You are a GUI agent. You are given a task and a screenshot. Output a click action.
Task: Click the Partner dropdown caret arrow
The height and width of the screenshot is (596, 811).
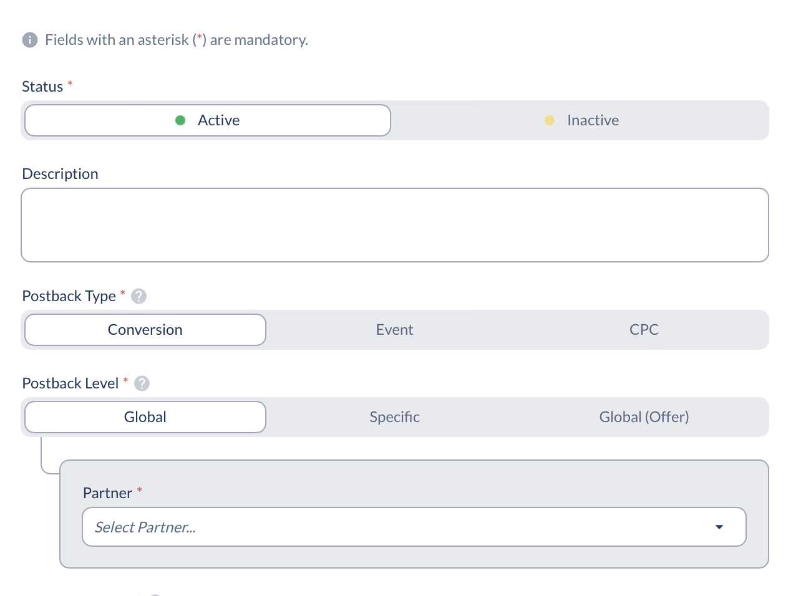(719, 527)
